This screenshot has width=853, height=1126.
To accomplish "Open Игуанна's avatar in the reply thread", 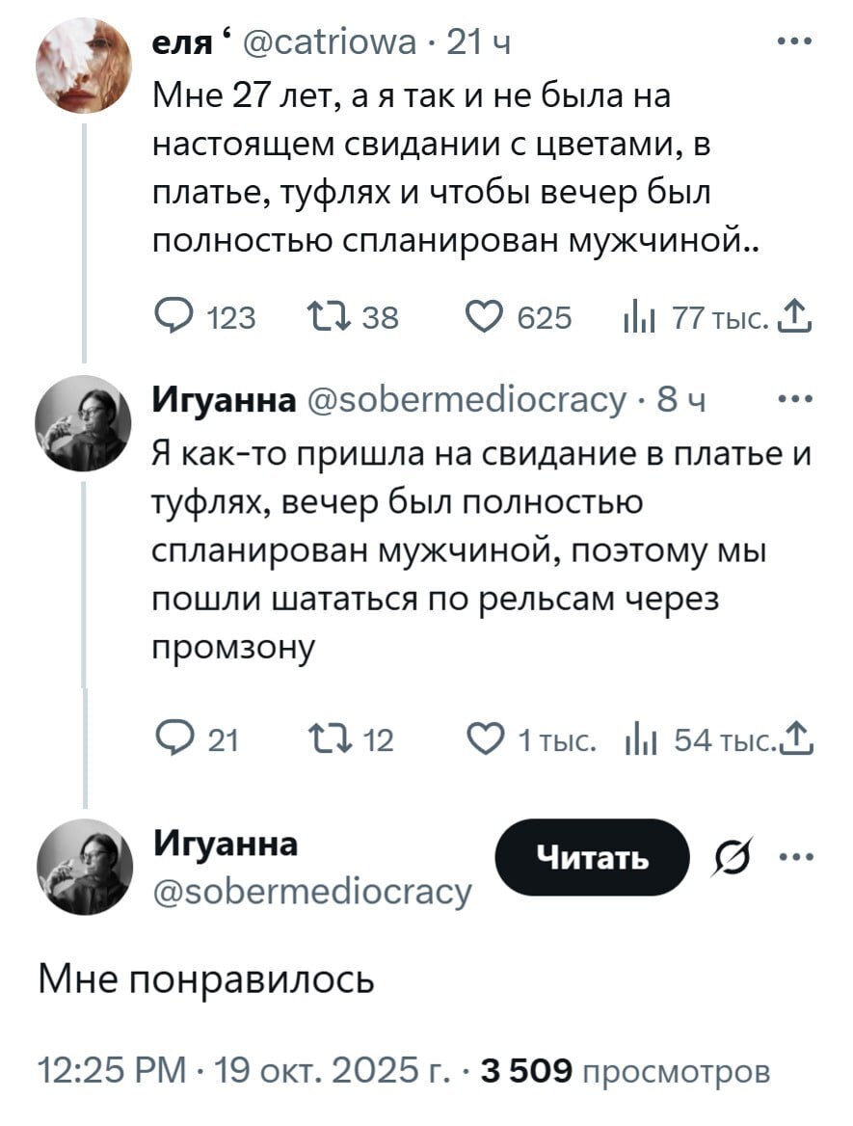I will [83, 423].
